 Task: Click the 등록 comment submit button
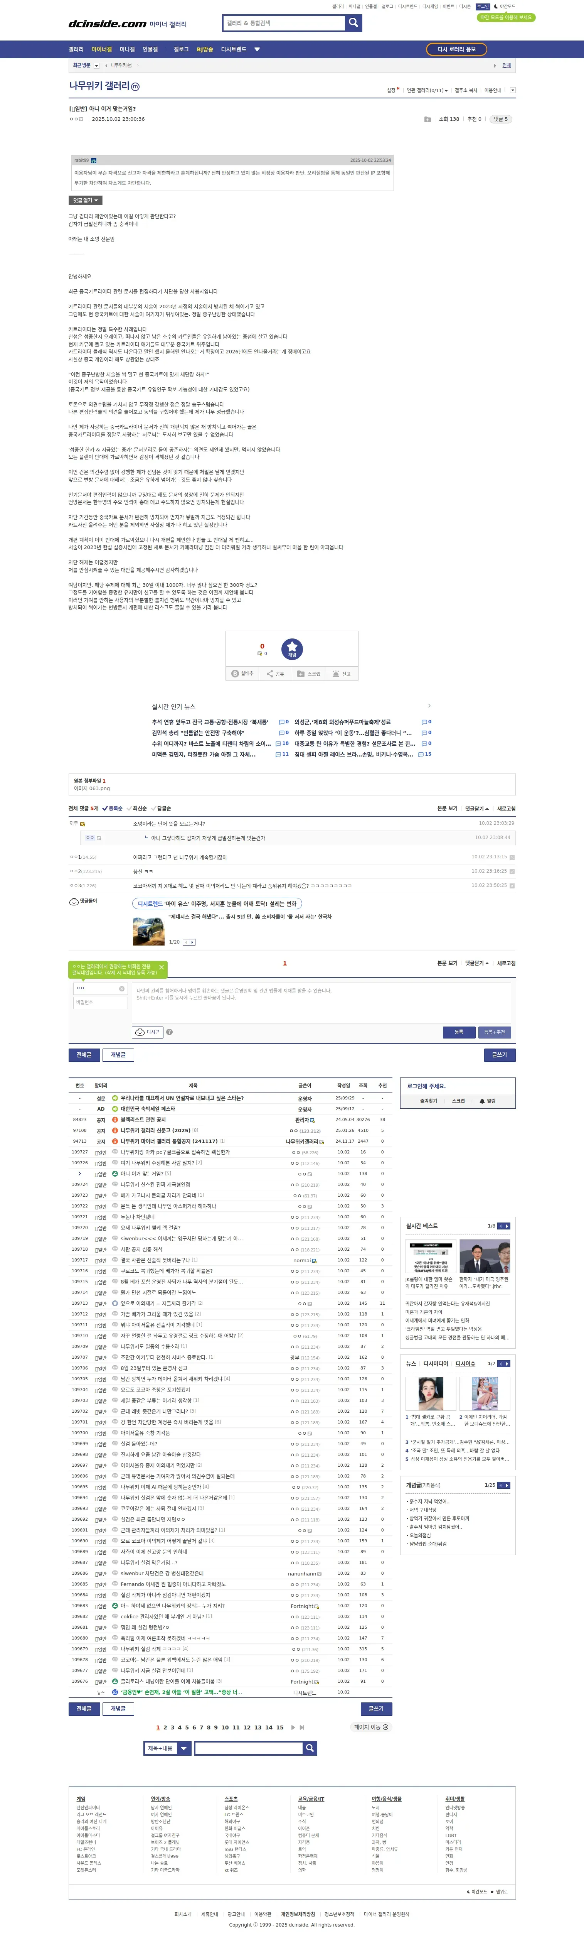[459, 1032]
